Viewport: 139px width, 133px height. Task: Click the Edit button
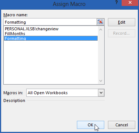point(122,22)
